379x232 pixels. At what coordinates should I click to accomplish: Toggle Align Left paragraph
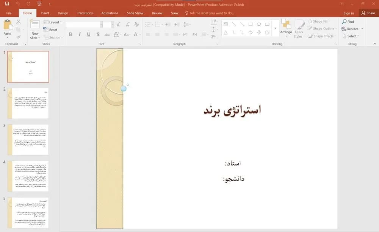(148, 35)
